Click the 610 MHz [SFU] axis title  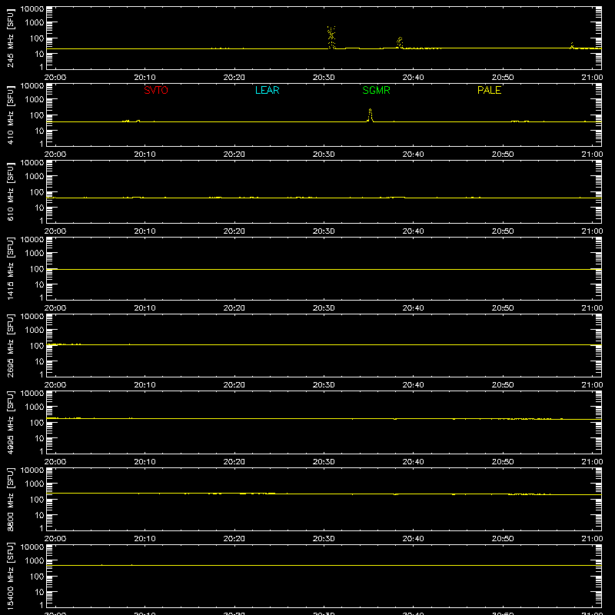pos(11,191)
